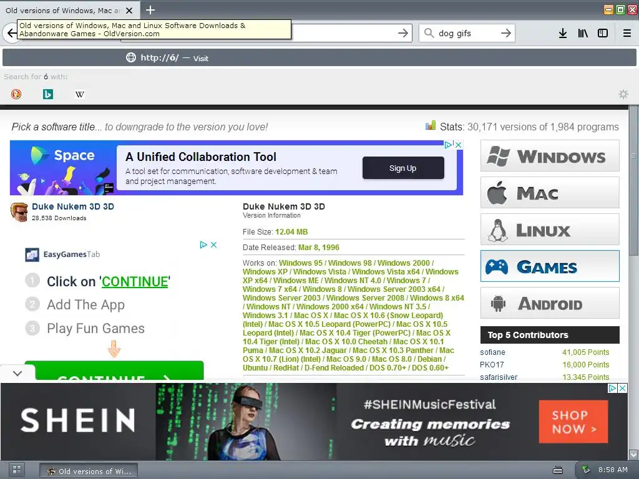
Task: Open AdChoices info on Space ad
Action: tap(448, 145)
